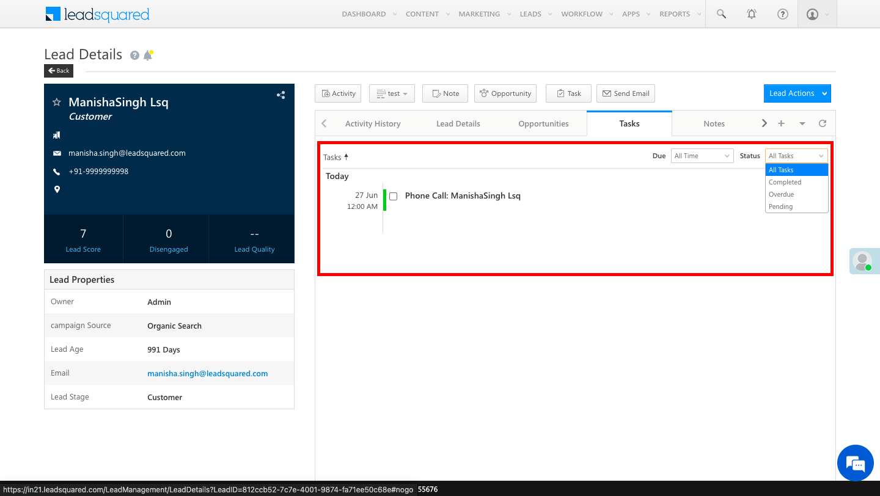Click the Task button
Image resolution: width=880 pixels, height=496 pixels.
pos(568,93)
